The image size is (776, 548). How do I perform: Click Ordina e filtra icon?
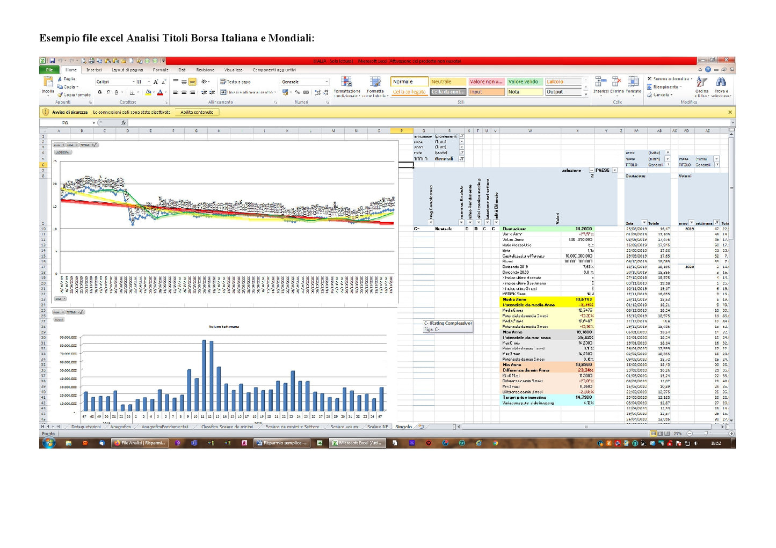(x=701, y=82)
